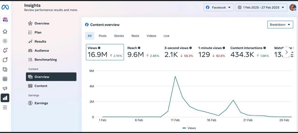
Task: Switch to the Videos tab
Action: coord(152,36)
